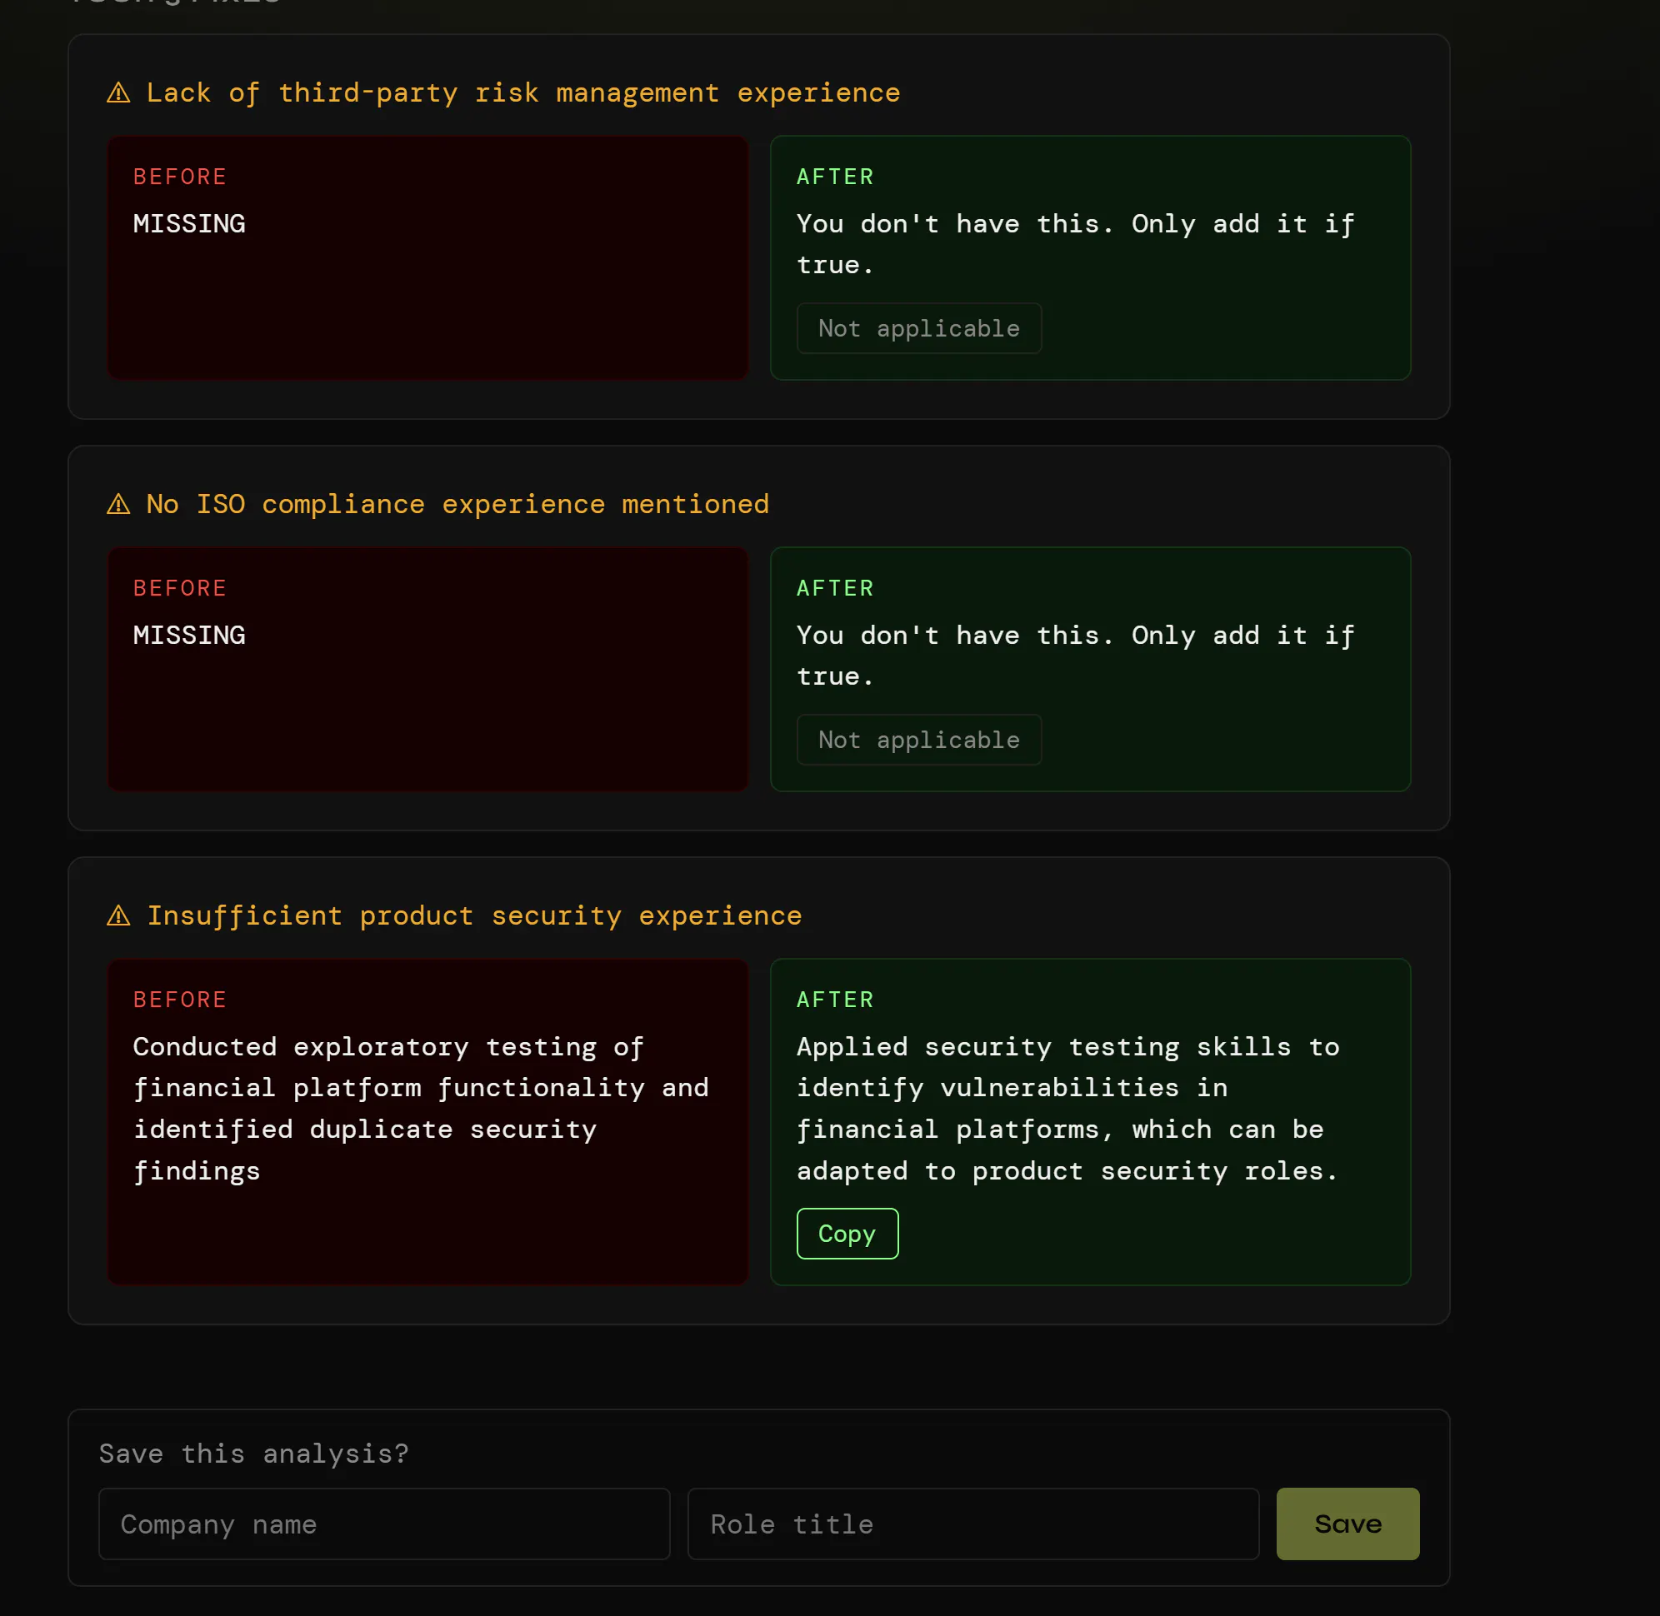Screen dimensions: 1660x1616
Task: Click AFTER label in ISO compliance card
Action: pos(835,588)
